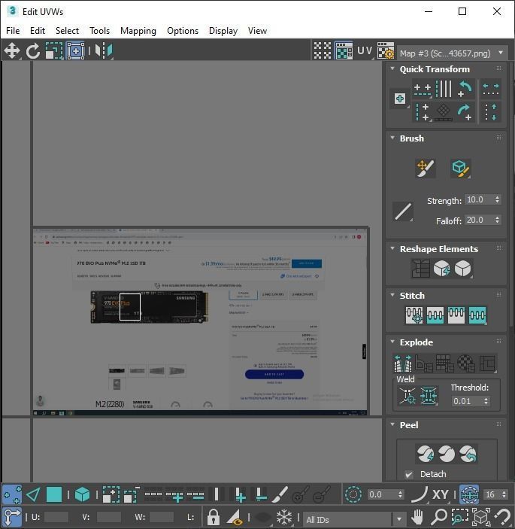515x529 pixels.
Task: Toggle the lock selection icon
Action: (213, 517)
